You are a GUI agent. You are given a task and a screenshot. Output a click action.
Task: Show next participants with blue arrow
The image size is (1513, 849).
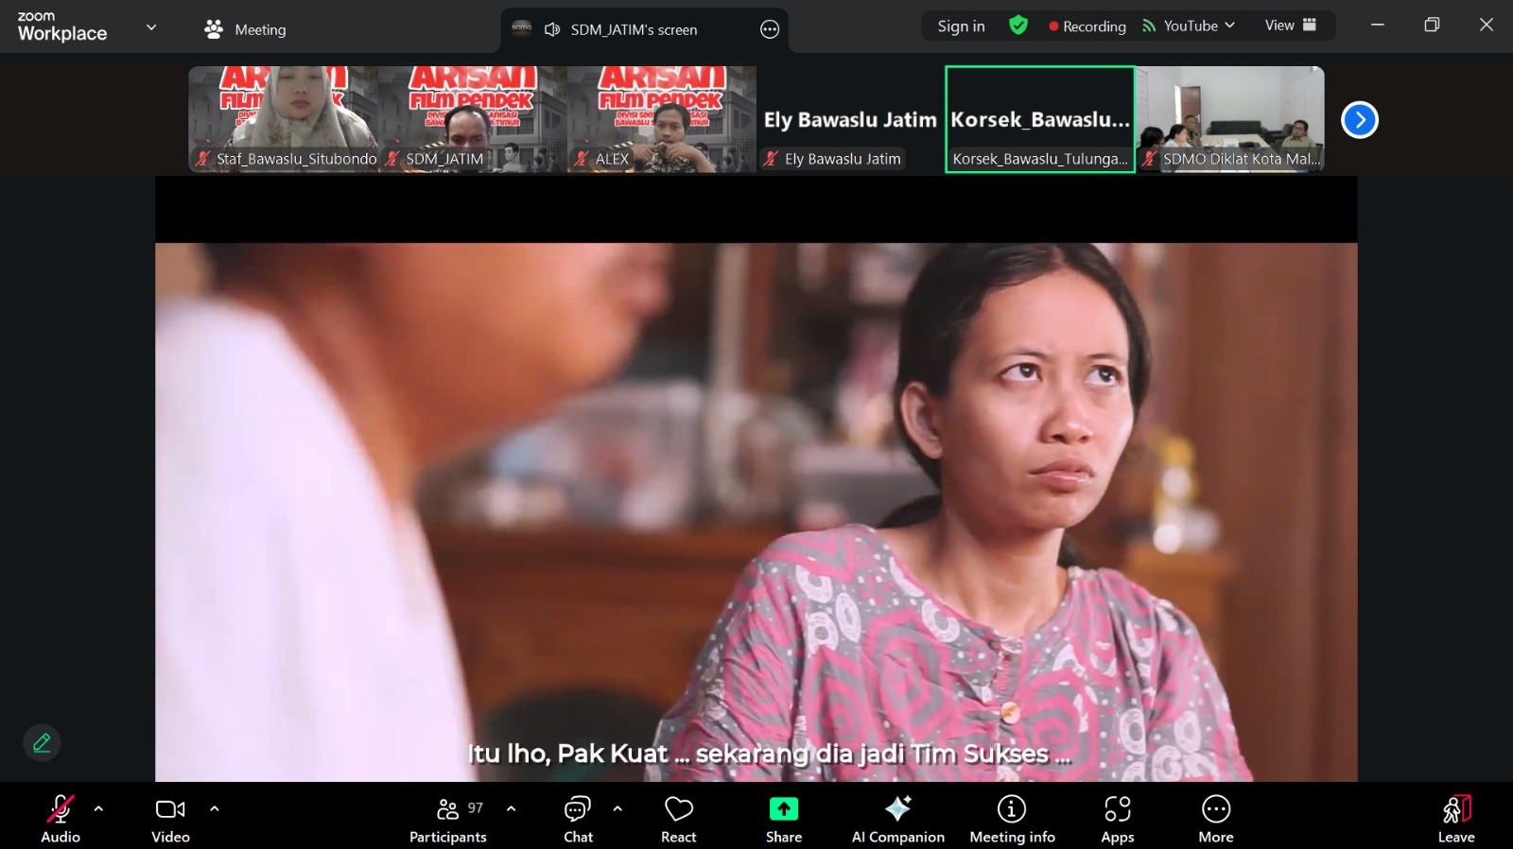[1360, 120]
